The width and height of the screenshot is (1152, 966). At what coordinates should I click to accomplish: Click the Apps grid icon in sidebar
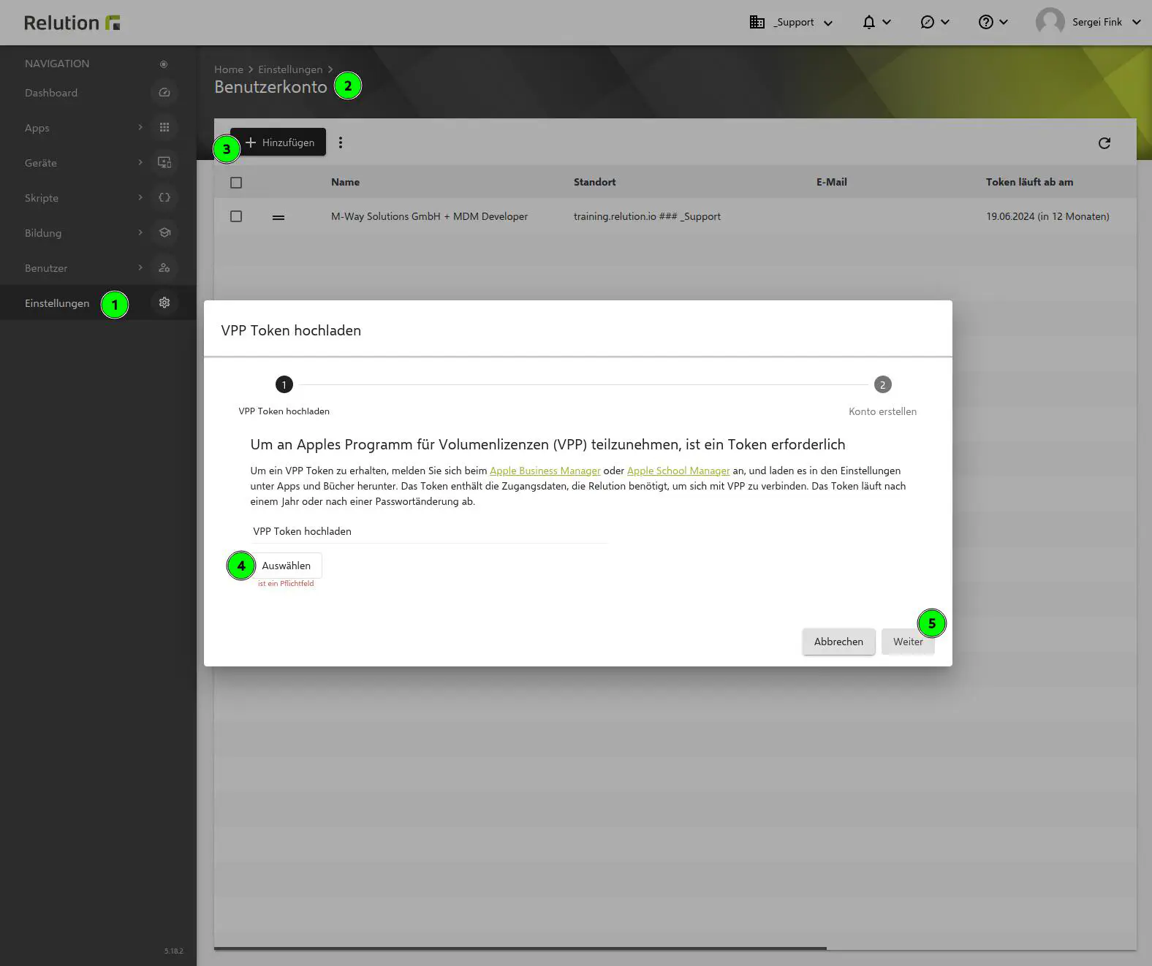(164, 128)
